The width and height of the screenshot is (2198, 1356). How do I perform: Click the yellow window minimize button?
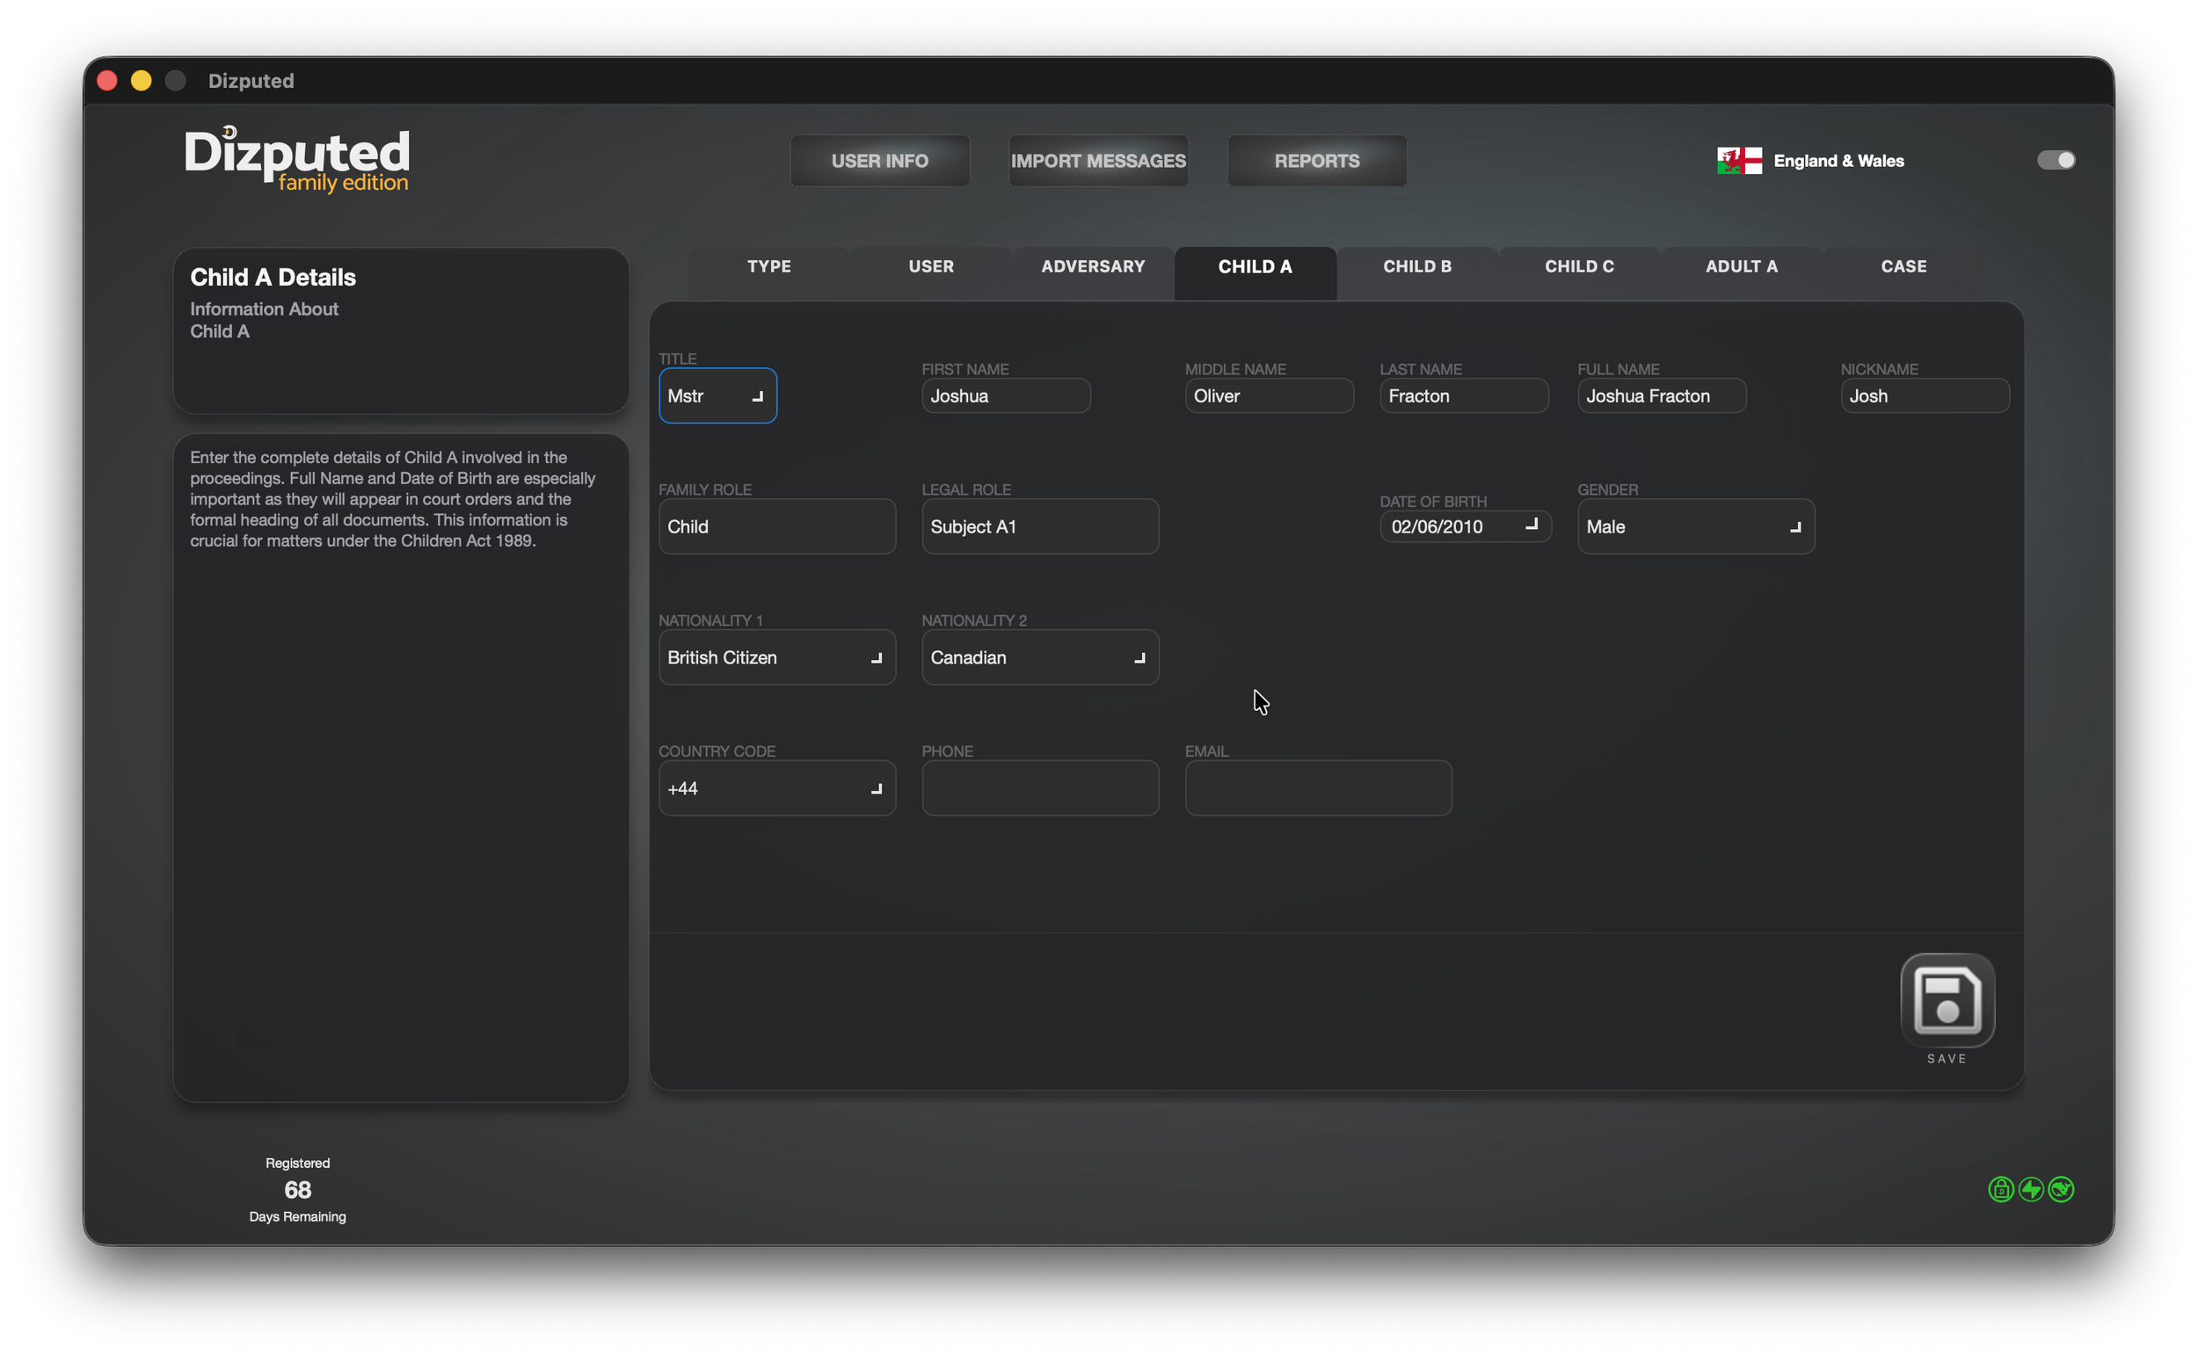click(141, 81)
